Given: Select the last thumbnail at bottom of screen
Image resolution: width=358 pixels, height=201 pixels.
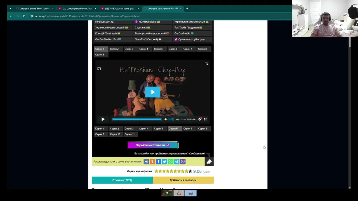Looking at the screenshot, I should click(191, 193).
